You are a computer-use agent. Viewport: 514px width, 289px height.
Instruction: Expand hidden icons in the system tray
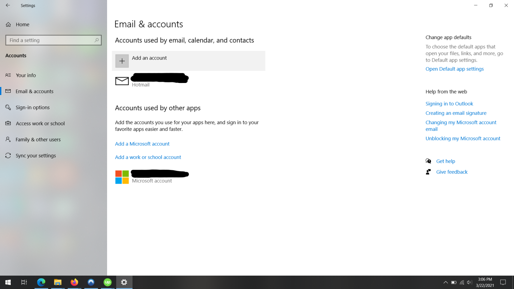[446, 282]
